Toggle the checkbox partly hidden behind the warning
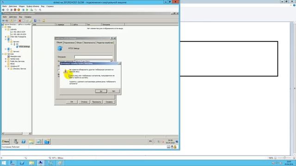296x166 pixels. [x=59, y=70]
